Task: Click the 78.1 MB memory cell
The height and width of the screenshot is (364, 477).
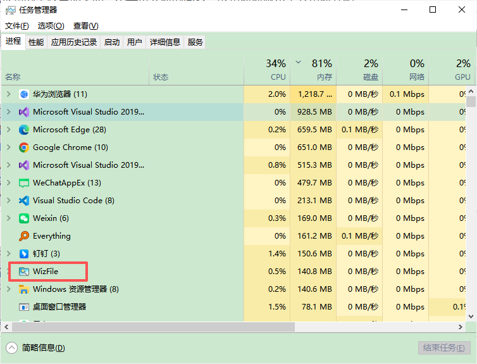Action: click(x=313, y=307)
